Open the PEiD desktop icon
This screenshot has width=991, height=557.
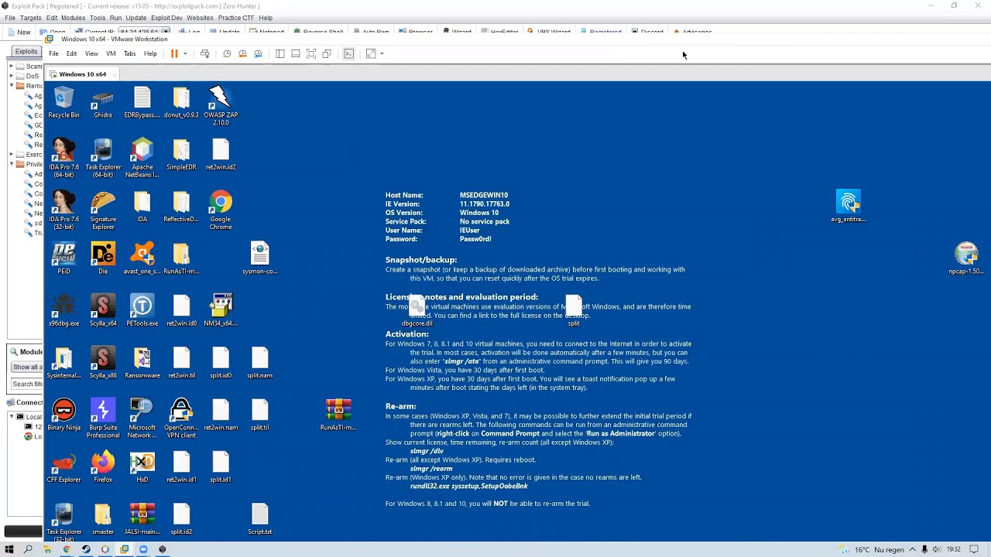point(63,258)
